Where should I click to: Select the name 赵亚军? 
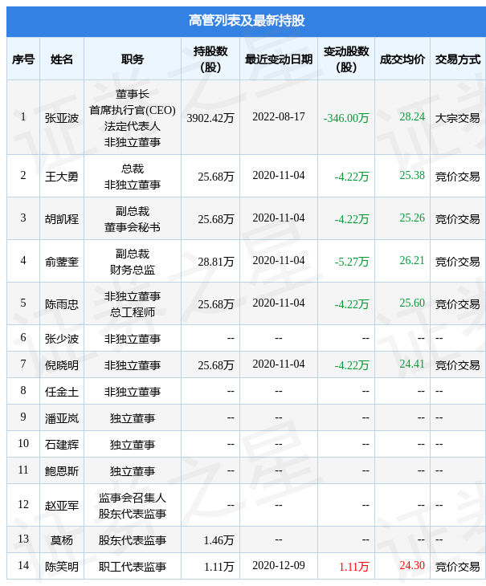[x=62, y=506]
